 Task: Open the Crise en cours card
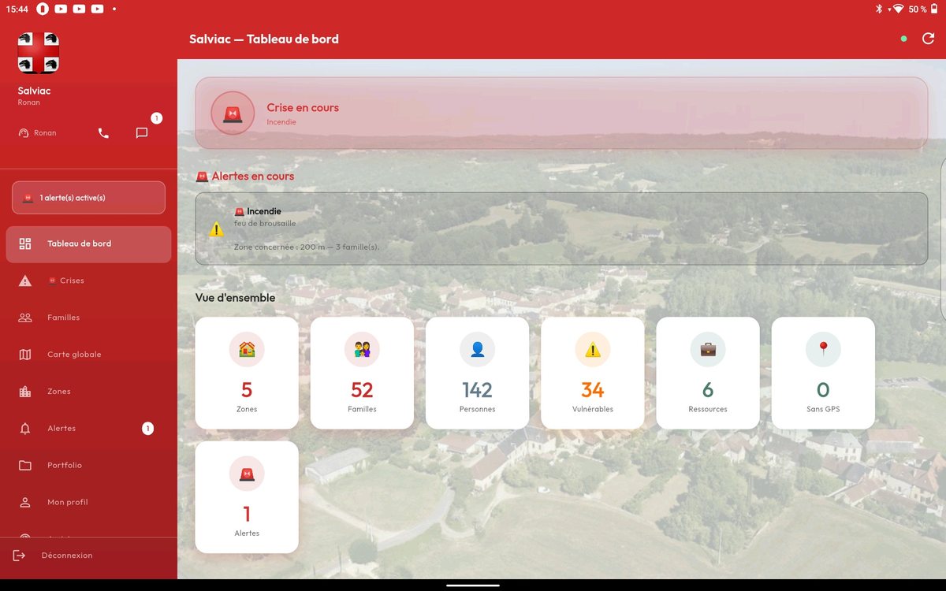pyautogui.click(x=561, y=113)
